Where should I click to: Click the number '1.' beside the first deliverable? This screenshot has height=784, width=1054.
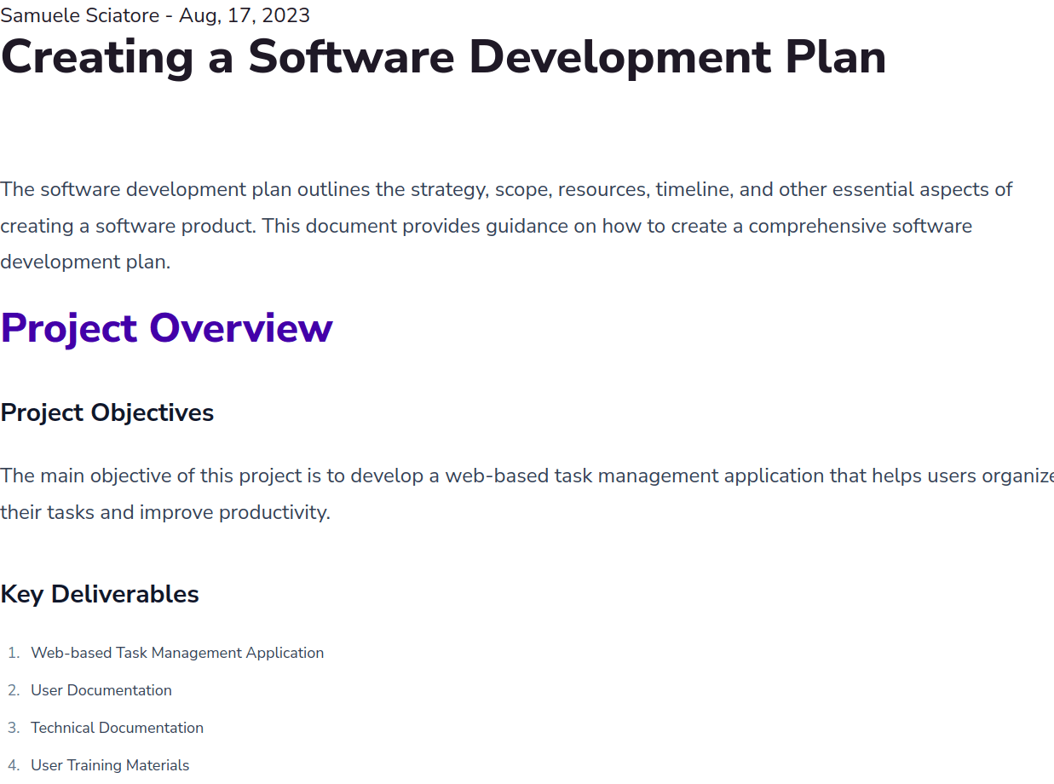point(13,653)
